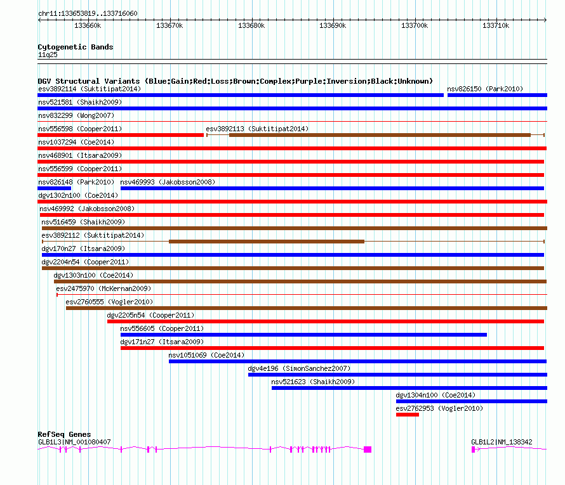Click the red nsv556598 loss bar
This screenshot has width=565, height=485.
[121, 135]
